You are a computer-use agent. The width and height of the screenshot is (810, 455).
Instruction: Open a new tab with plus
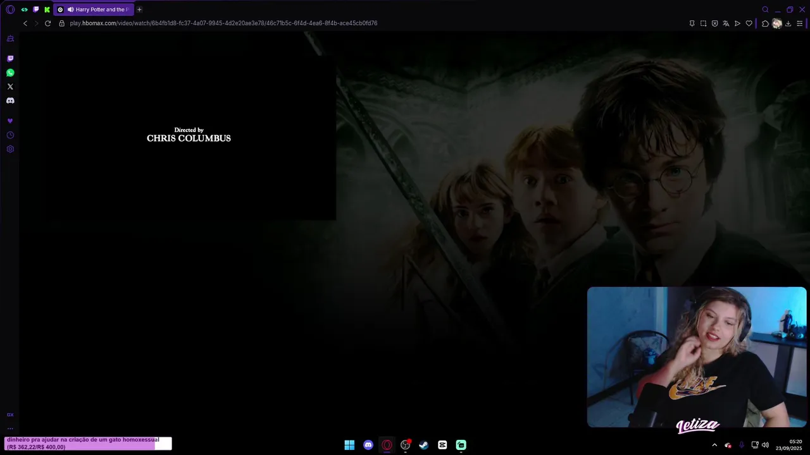point(139,9)
